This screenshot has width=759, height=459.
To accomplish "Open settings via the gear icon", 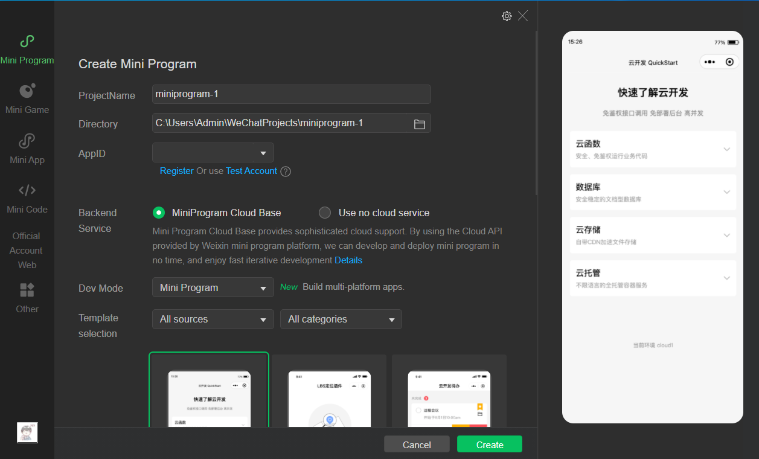I will pos(507,16).
